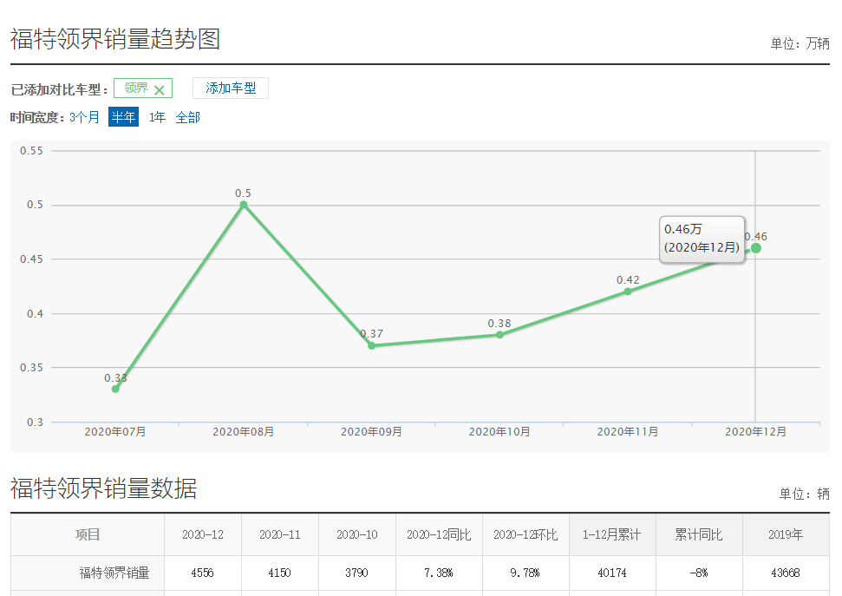Click the 2020-12环比 column header
Screen dimensions: 842x596
[525, 534]
